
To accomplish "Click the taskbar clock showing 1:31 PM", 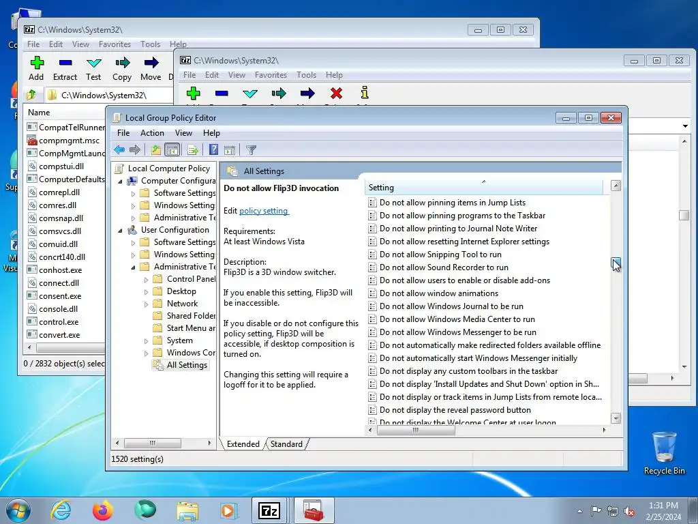I will point(663,511).
